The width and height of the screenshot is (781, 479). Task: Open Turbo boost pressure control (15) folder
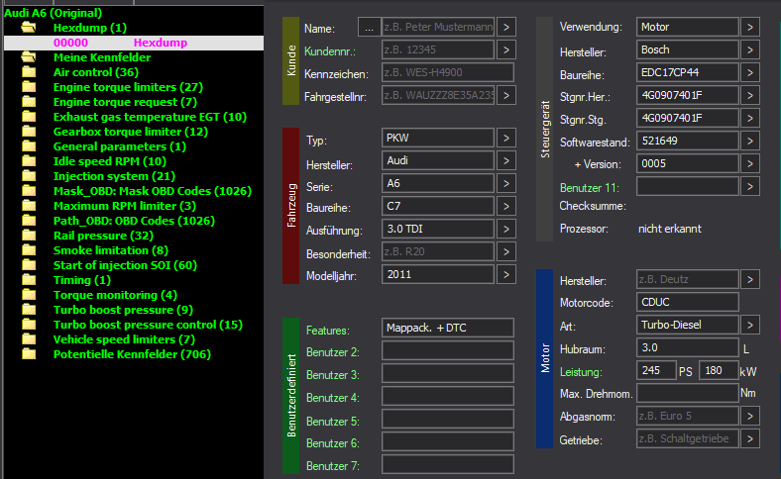148,325
